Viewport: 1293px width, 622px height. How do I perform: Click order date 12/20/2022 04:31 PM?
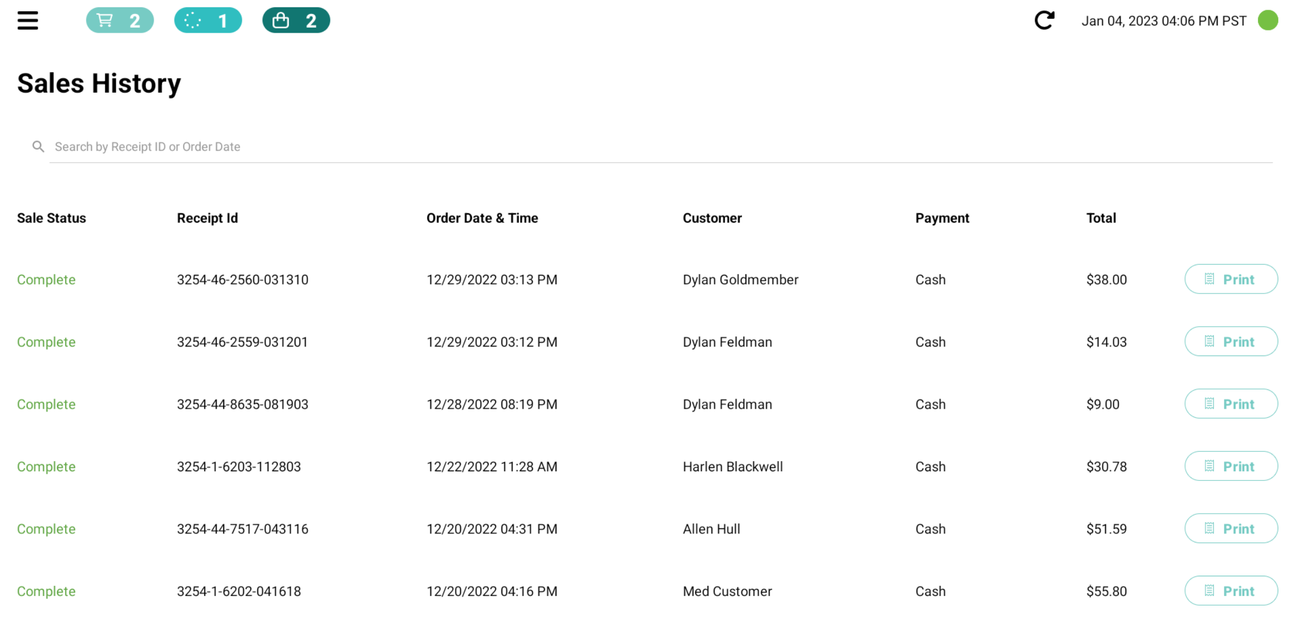tap(492, 529)
